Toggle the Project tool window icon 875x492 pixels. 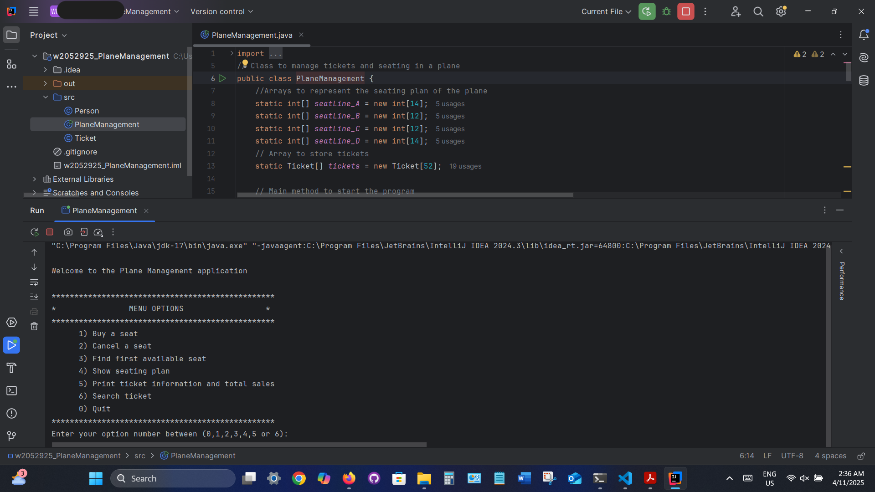11,35
